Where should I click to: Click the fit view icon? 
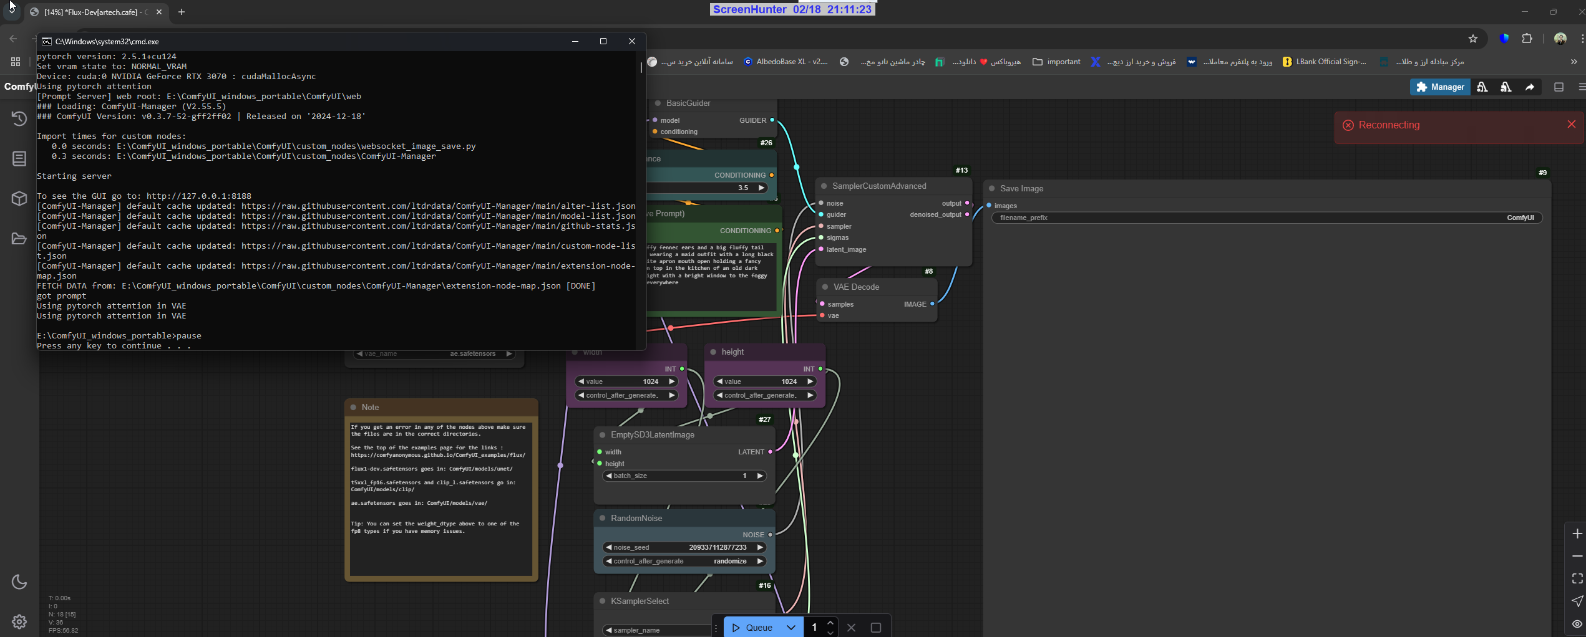click(x=1577, y=578)
